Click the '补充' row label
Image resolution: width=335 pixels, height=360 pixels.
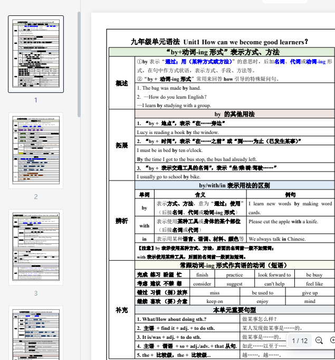point(121,310)
